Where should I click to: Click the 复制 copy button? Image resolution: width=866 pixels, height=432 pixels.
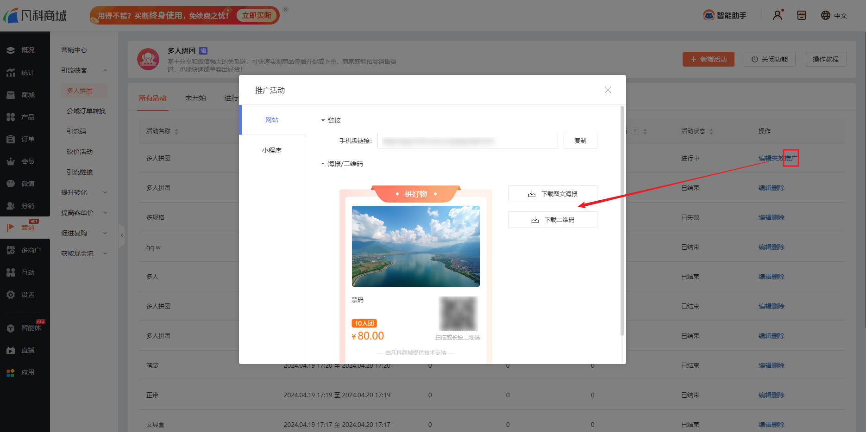tap(580, 141)
